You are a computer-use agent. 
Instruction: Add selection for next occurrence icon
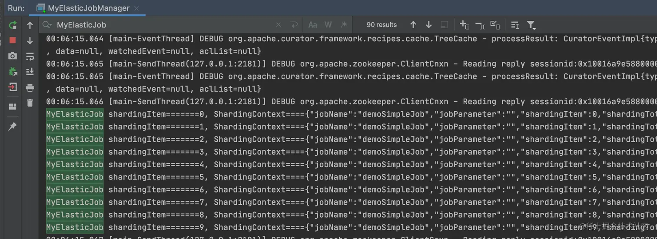point(464,25)
